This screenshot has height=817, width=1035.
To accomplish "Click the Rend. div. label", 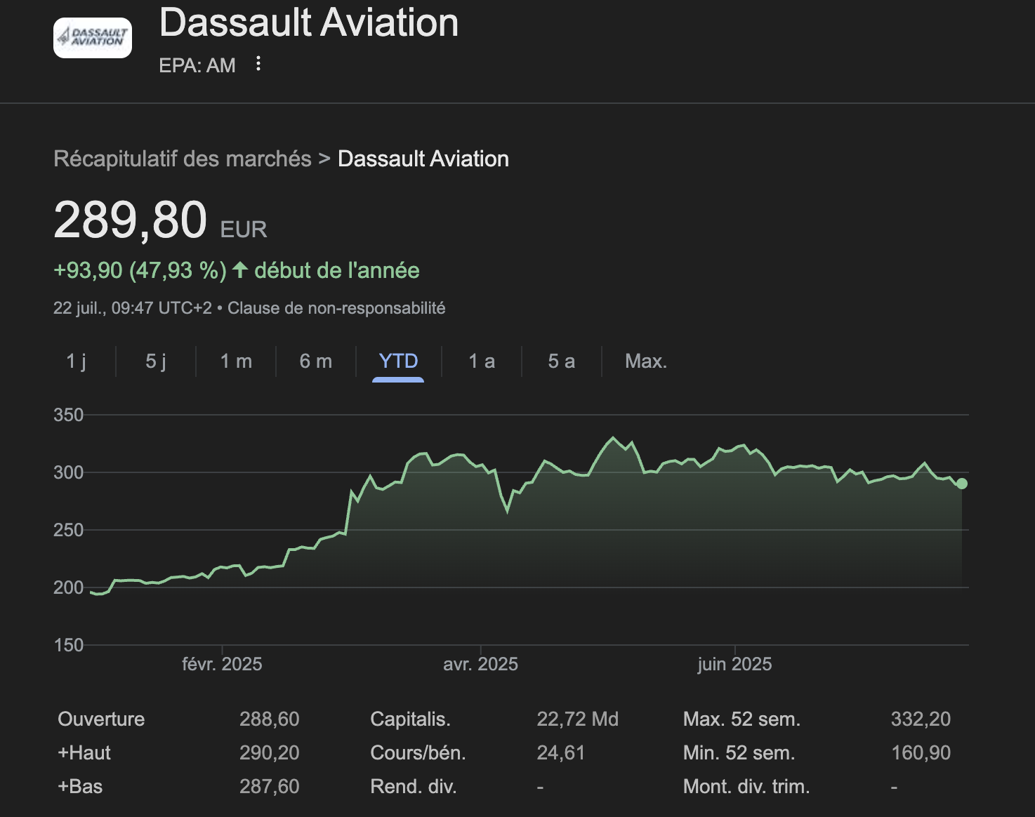I will tap(414, 786).
